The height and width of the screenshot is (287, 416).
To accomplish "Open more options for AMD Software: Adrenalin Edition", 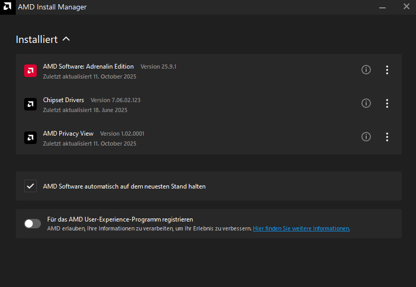I will tap(387, 70).
